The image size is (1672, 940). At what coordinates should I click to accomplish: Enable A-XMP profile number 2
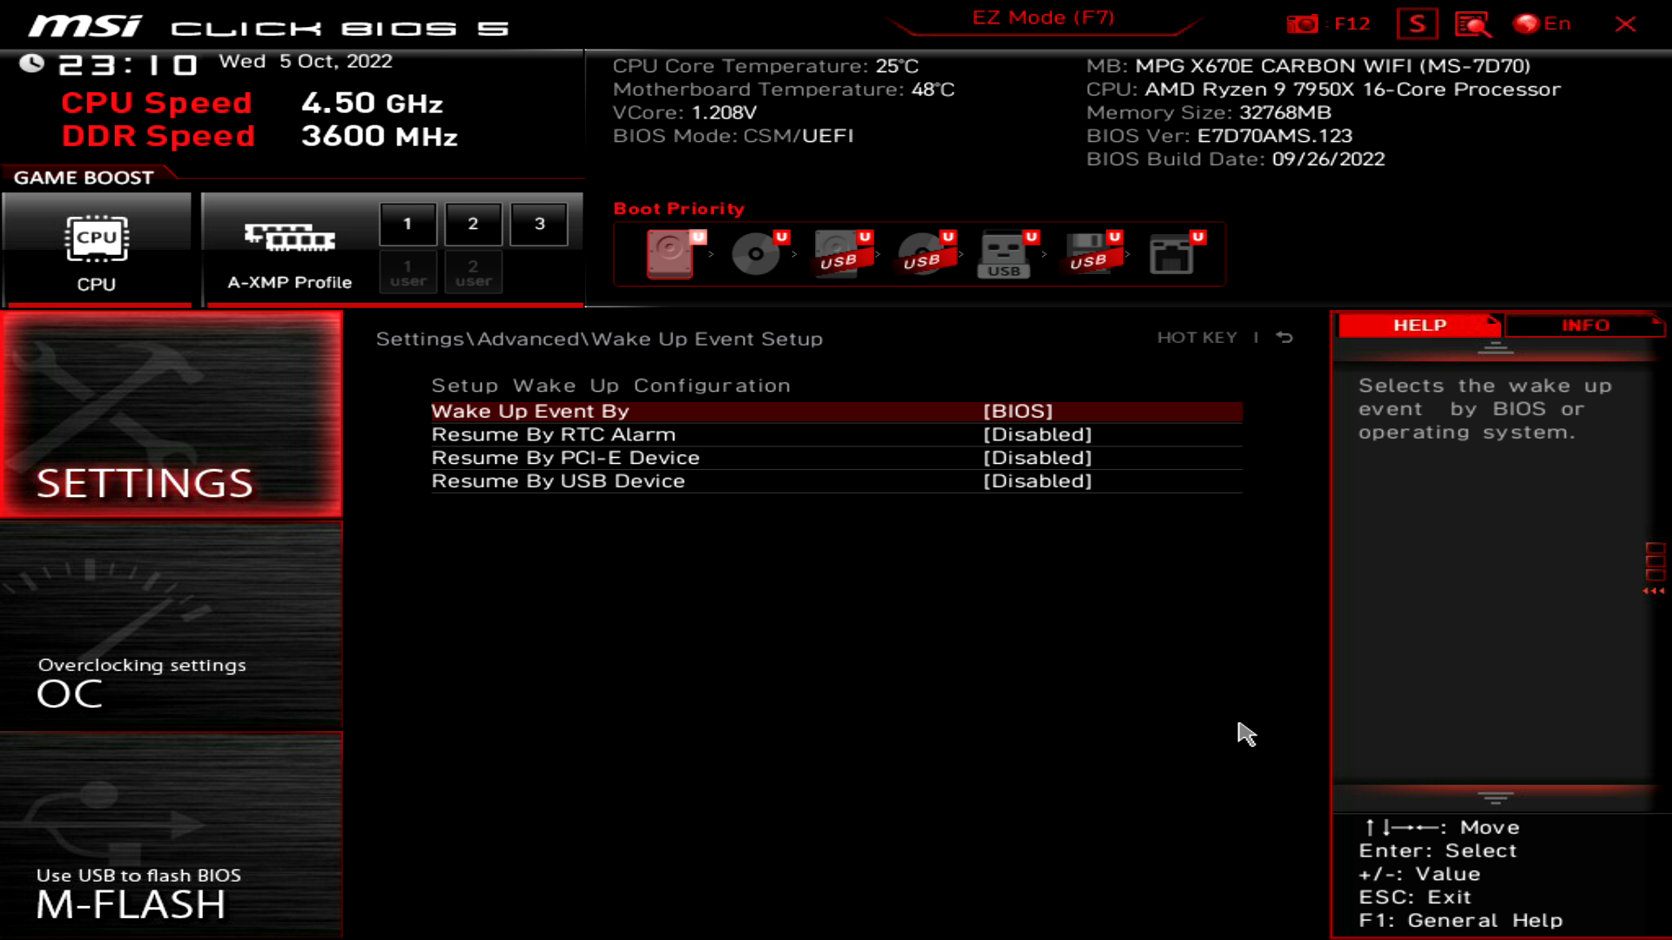click(x=473, y=225)
